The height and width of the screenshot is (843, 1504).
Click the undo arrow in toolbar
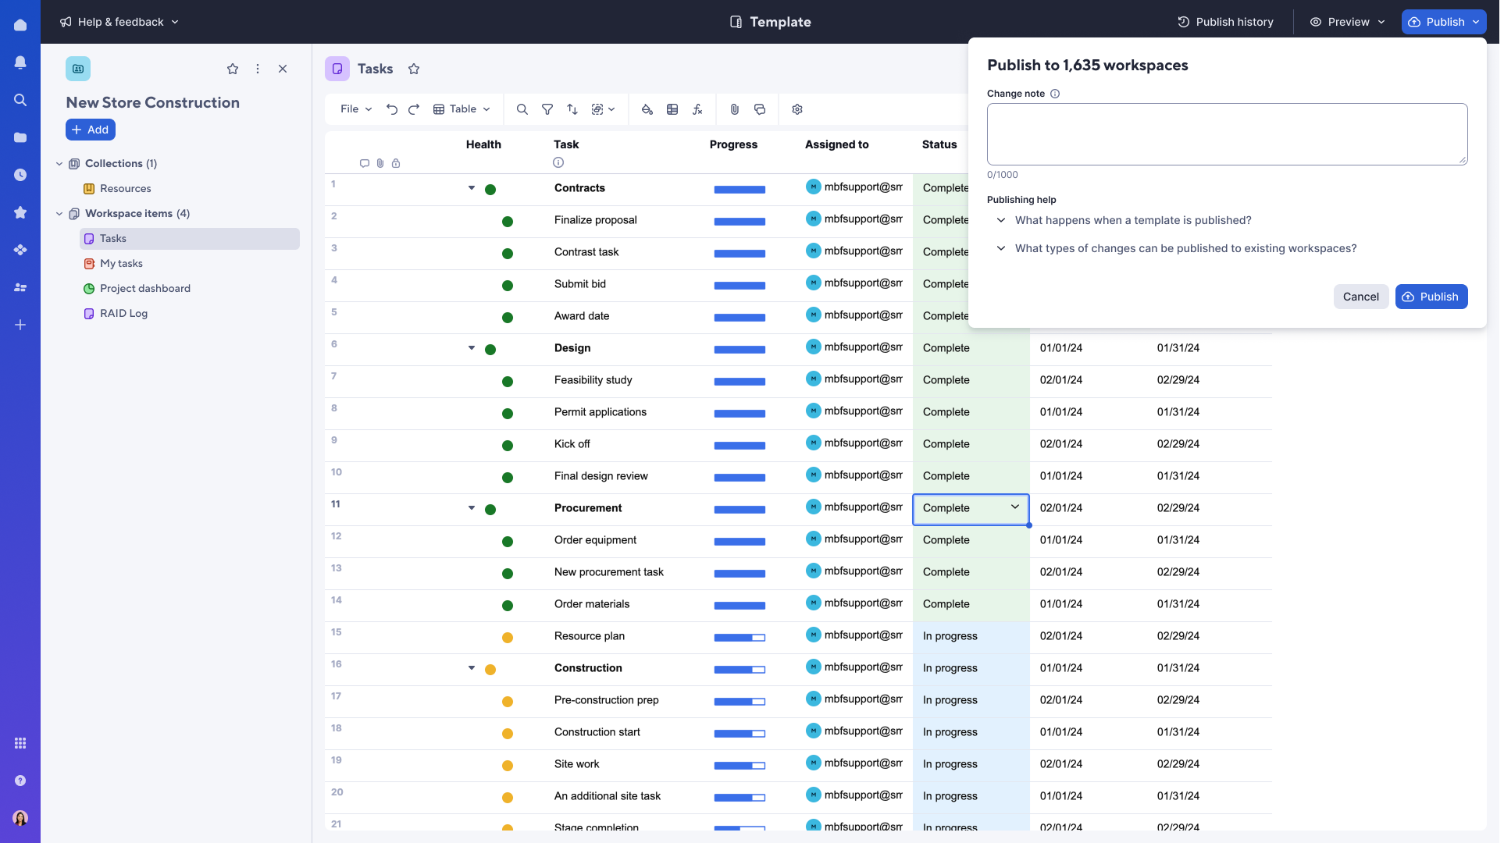pos(392,109)
